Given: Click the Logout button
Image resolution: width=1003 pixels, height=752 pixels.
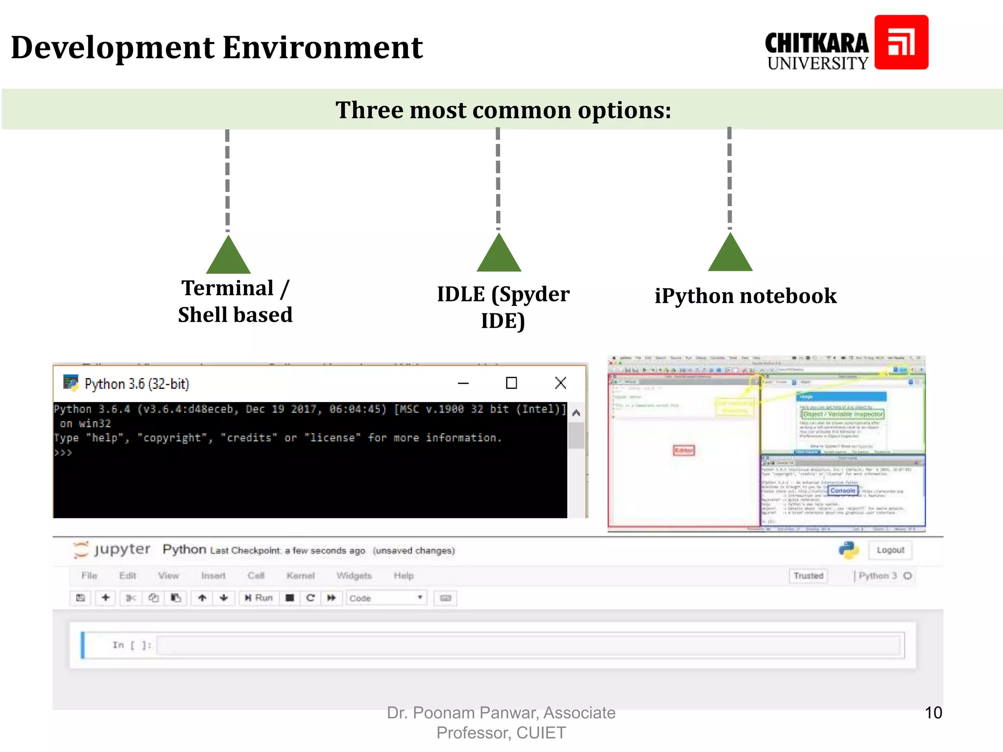Looking at the screenshot, I should click(x=890, y=550).
